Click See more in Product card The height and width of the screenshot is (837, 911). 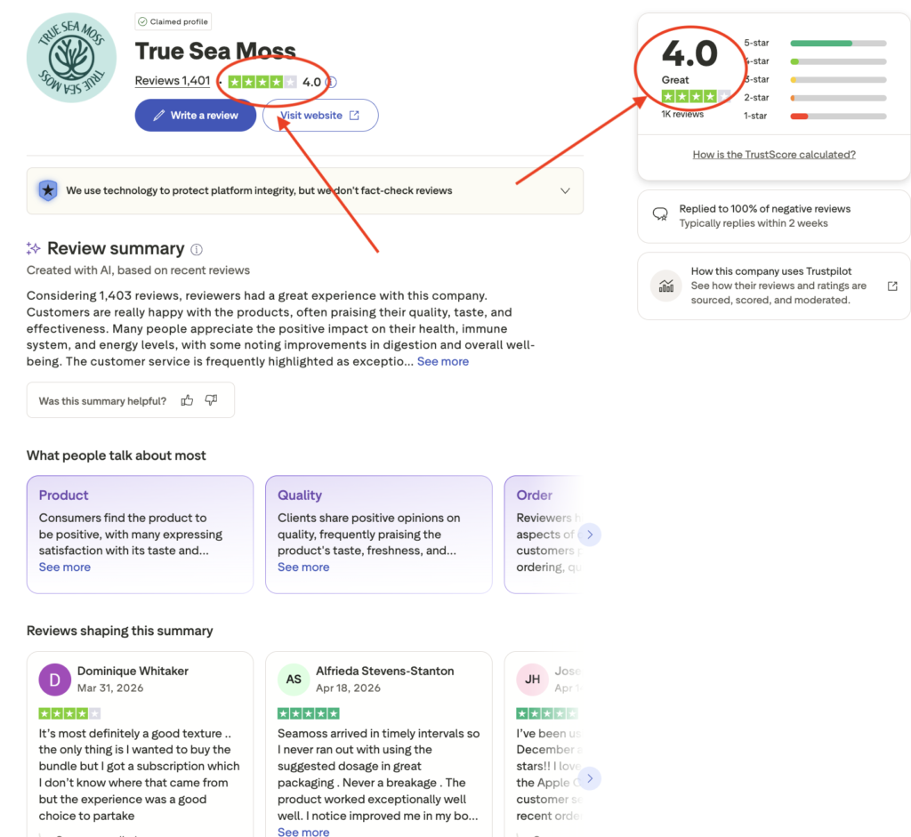tap(64, 567)
